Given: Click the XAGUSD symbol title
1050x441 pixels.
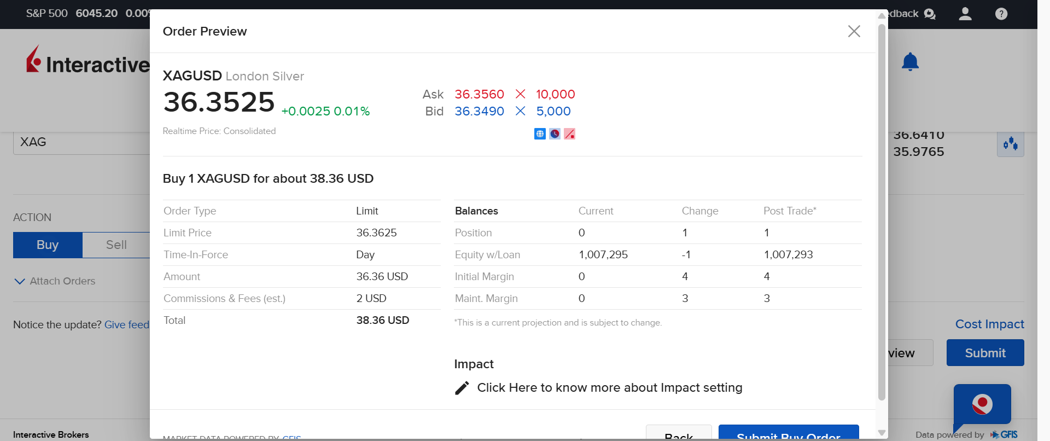Looking at the screenshot, I should (x=192, y=76).
